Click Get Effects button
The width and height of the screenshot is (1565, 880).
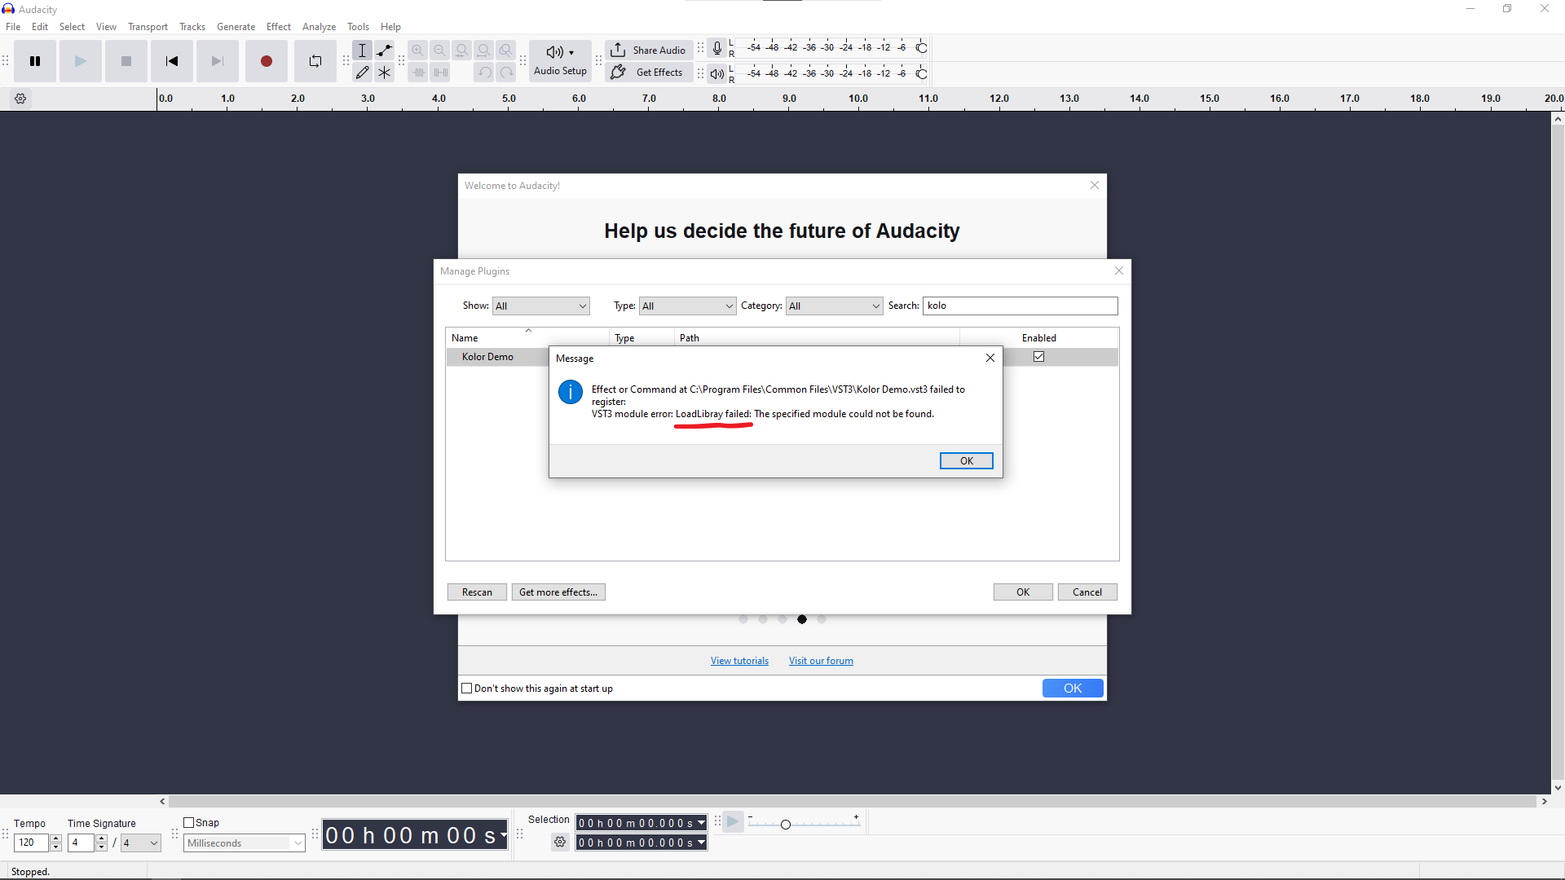point(649,73)
